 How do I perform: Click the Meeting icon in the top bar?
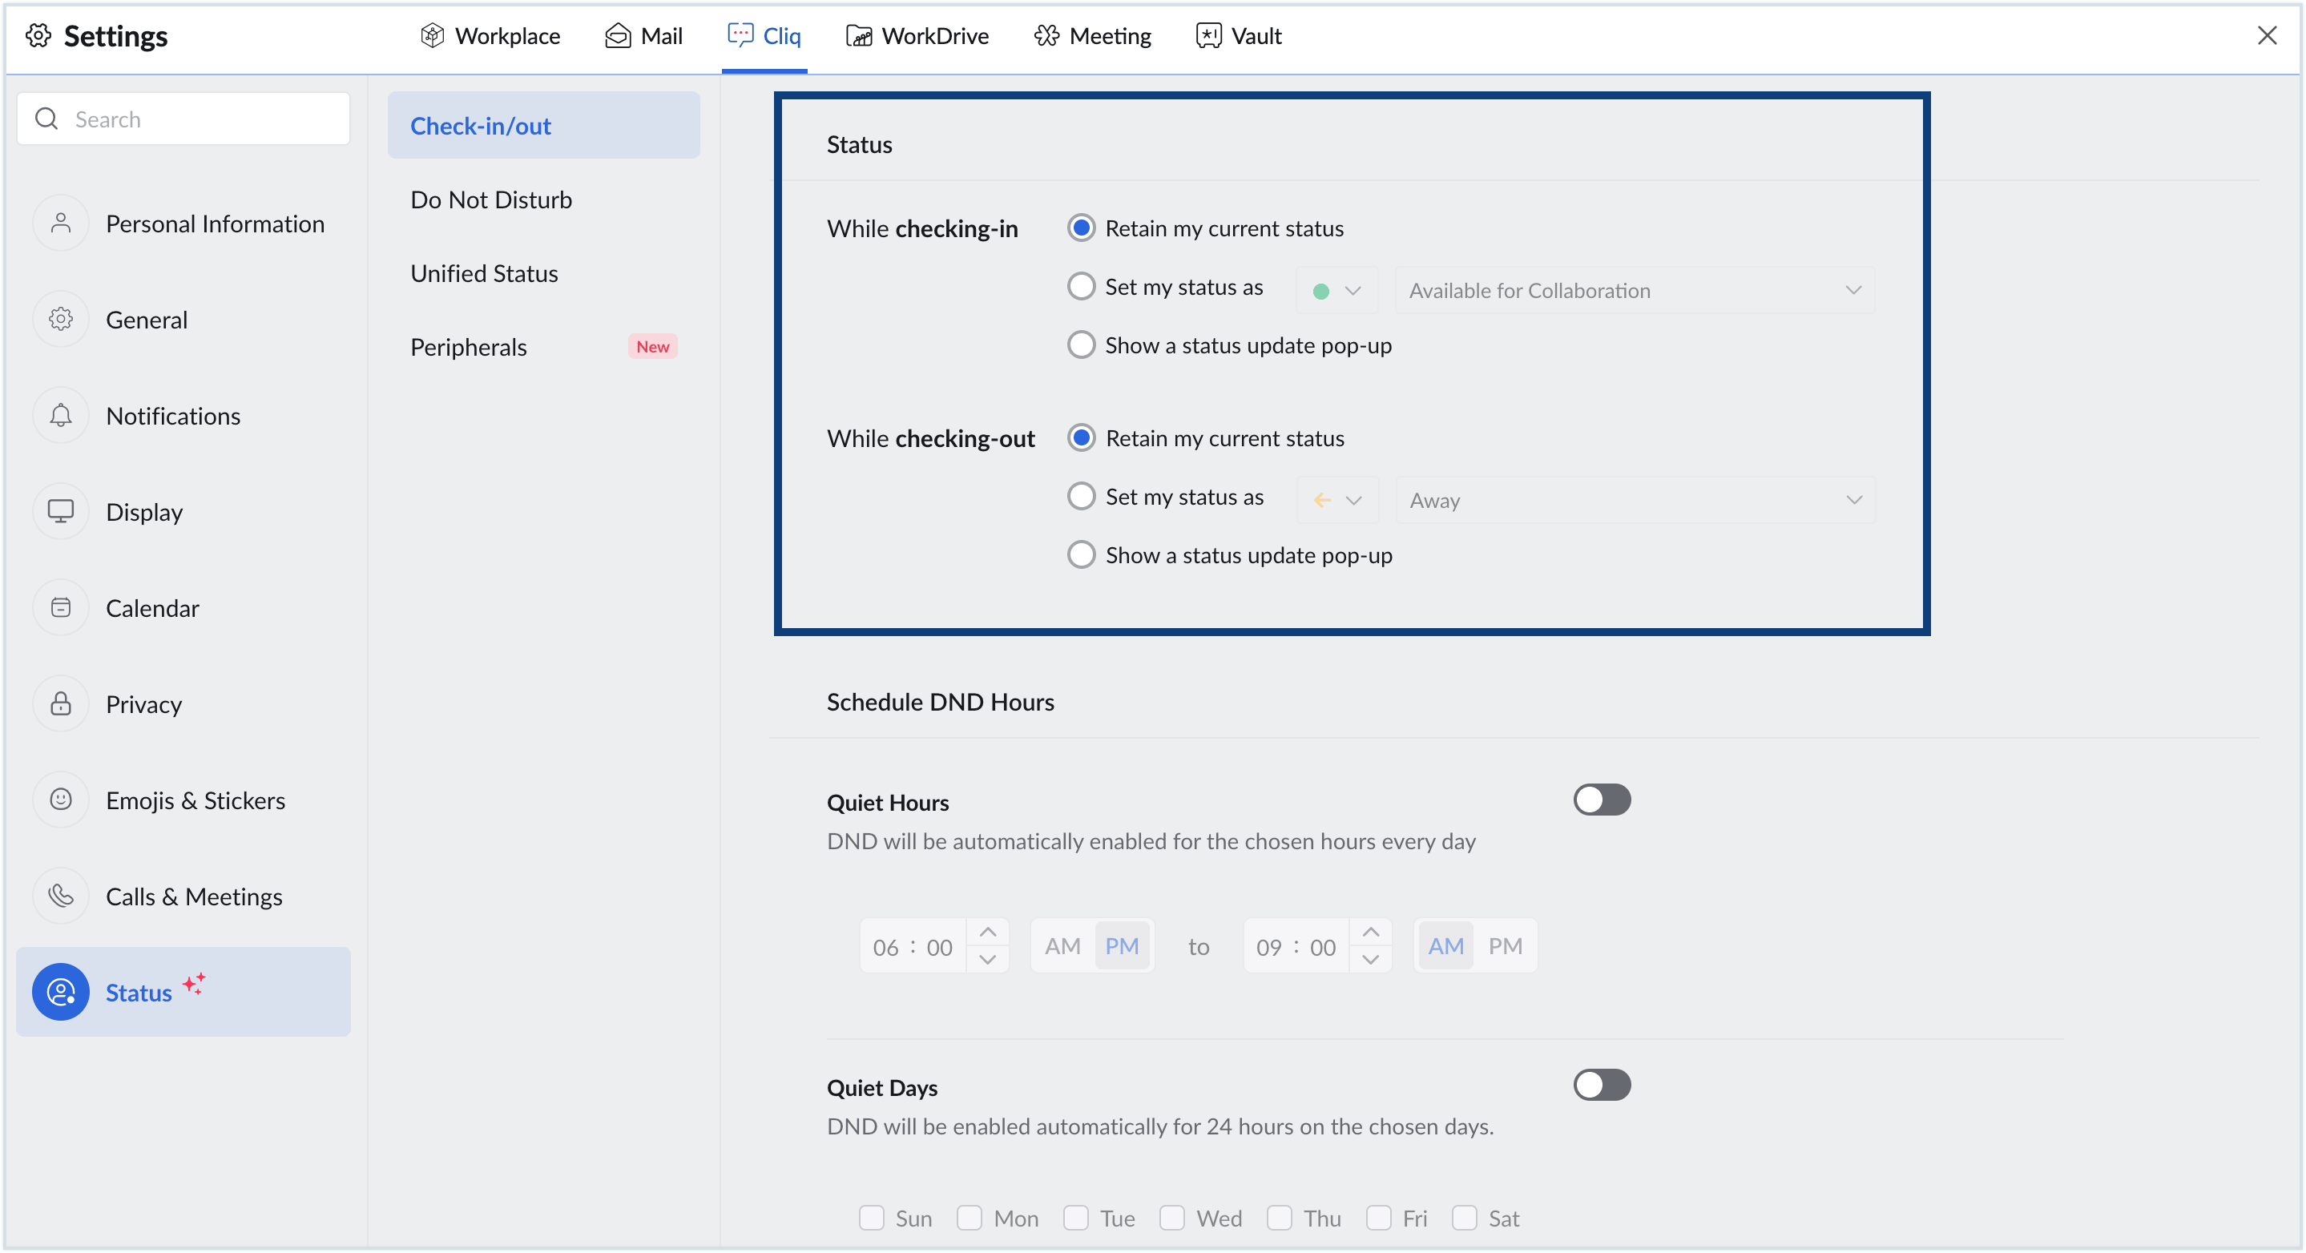tap(1046, 36)
